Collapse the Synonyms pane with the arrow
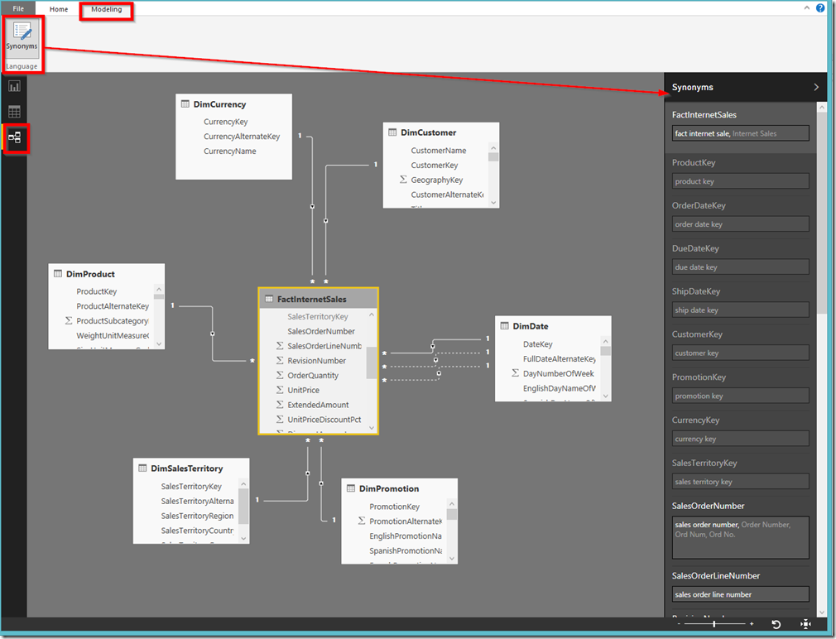Viewport: 836px width, 639px height. pos(816,87)
